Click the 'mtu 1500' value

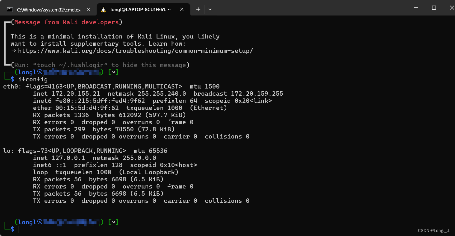point(205,86)
